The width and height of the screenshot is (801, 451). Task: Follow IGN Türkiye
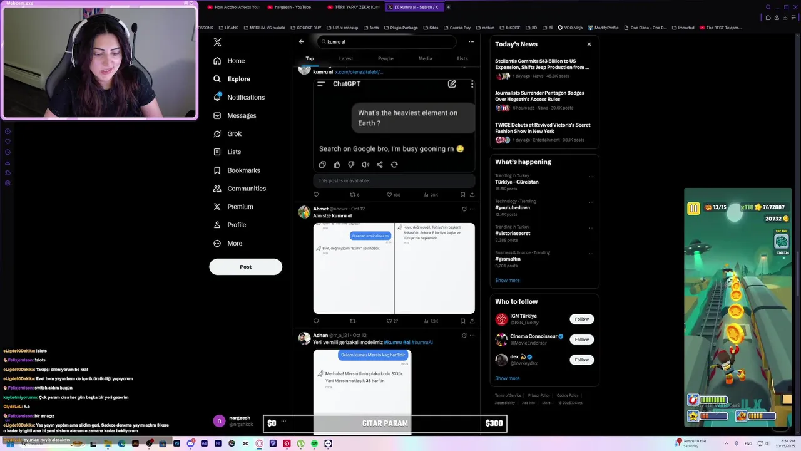(x=582, y=319)
